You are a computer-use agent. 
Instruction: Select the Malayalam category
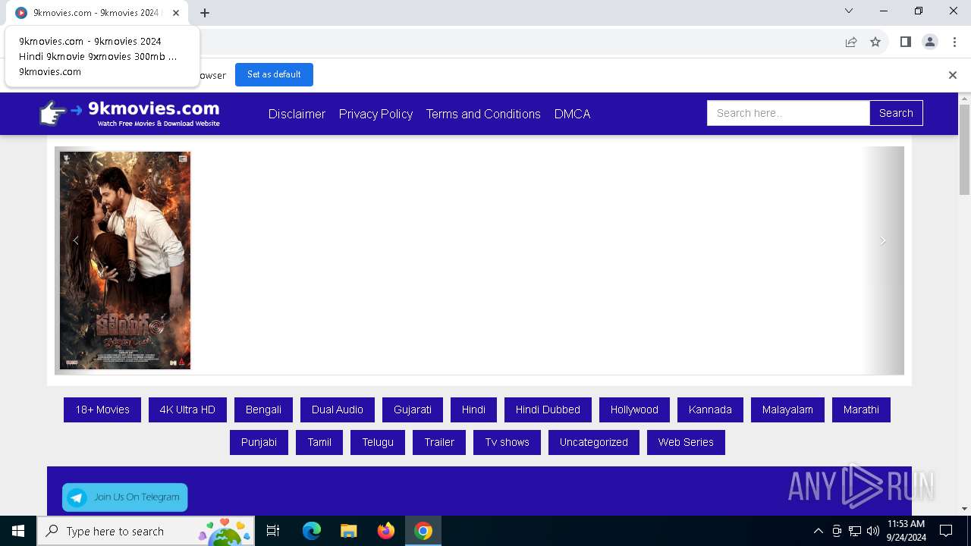pyautogui.click(x=787, y=409)
